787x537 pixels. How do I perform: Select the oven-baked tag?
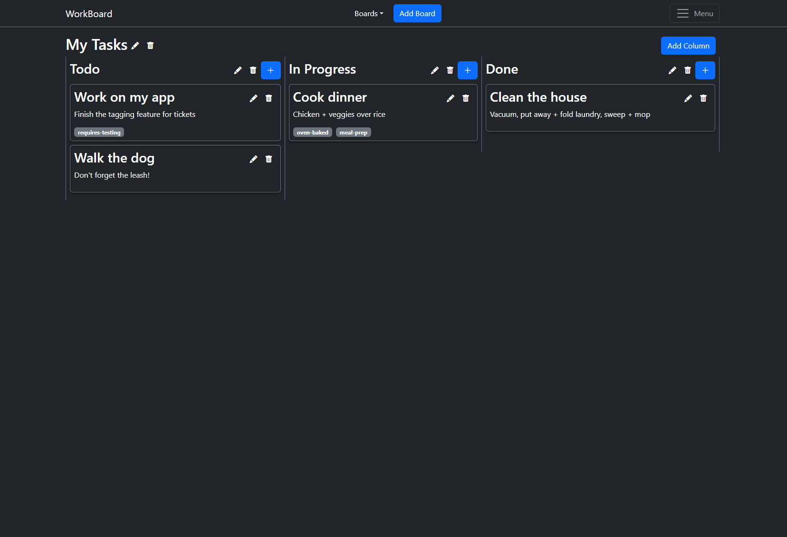pos(313,133)
